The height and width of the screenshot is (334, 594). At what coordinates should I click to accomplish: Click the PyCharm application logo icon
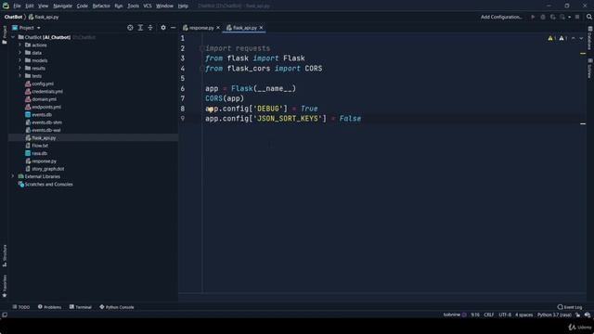pos(6,6)
